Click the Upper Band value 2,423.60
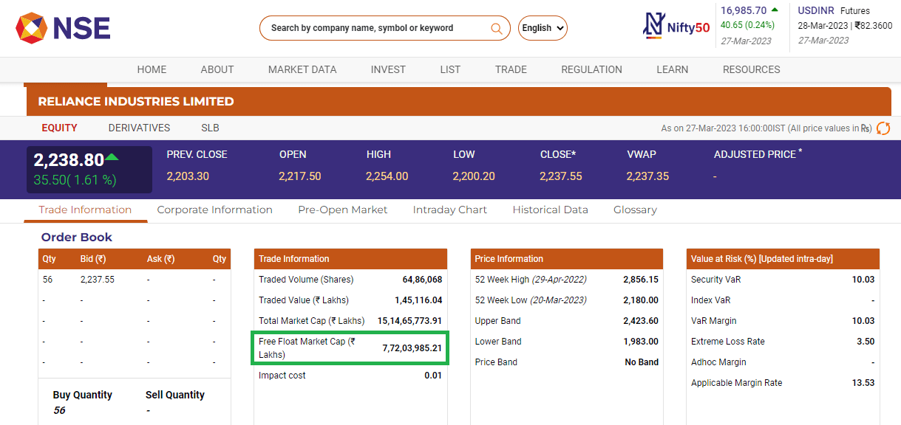The height and width of the screenshot is (425, 901). tap(641, 321)
